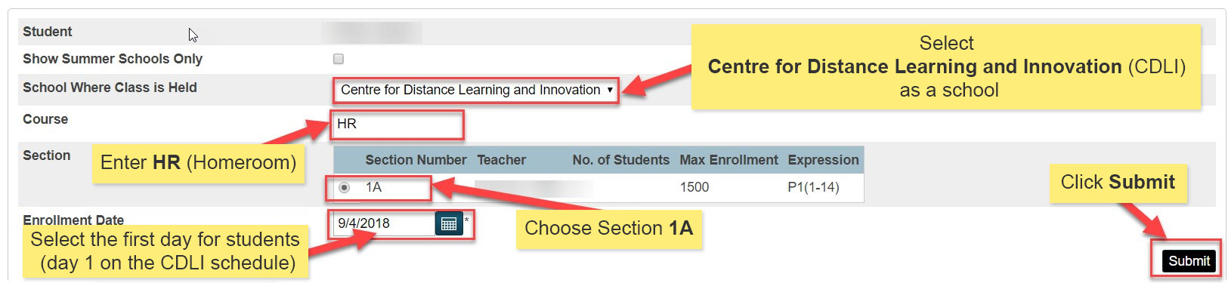This screenshot has width=1228, height=283.
Task: Click the blurred student name field
Action: click(372, 32)
